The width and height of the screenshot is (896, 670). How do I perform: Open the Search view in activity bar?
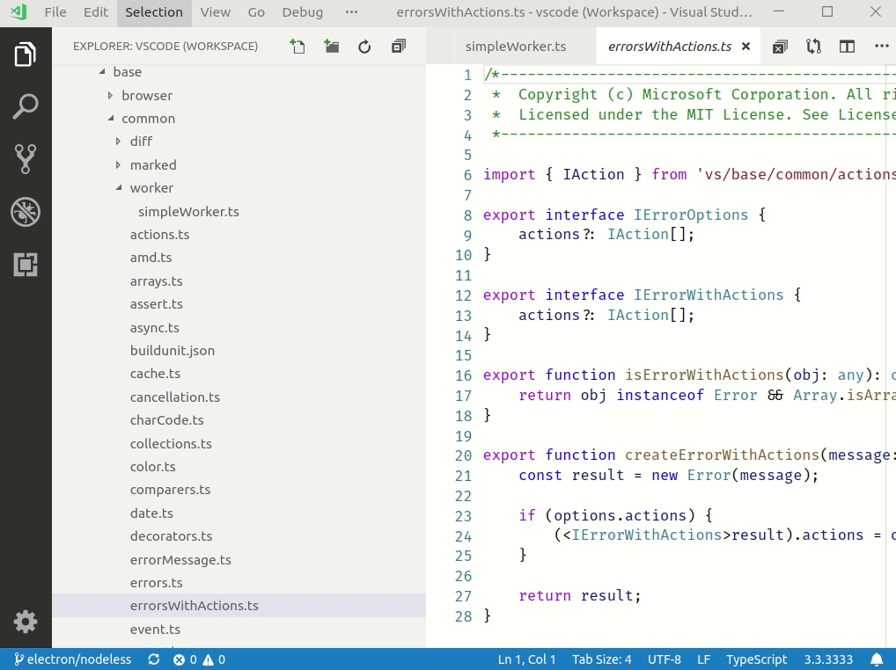click(x=26, y=106)
